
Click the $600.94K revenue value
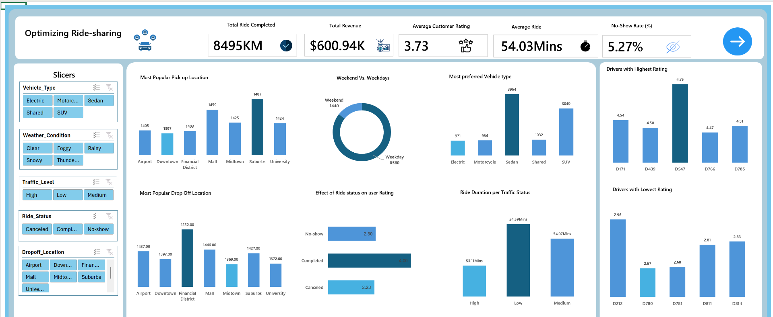click(337, 46)
